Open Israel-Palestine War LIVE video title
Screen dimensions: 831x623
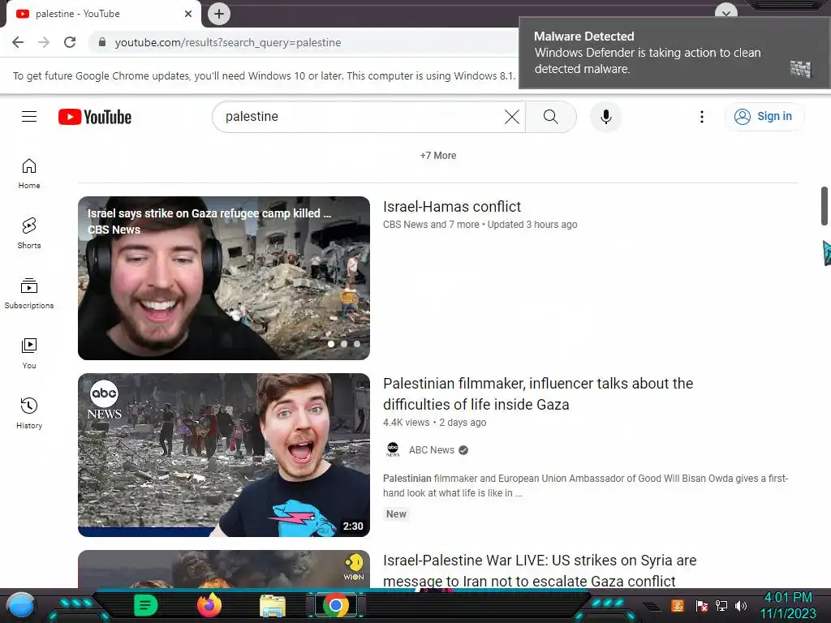[540, 570]
